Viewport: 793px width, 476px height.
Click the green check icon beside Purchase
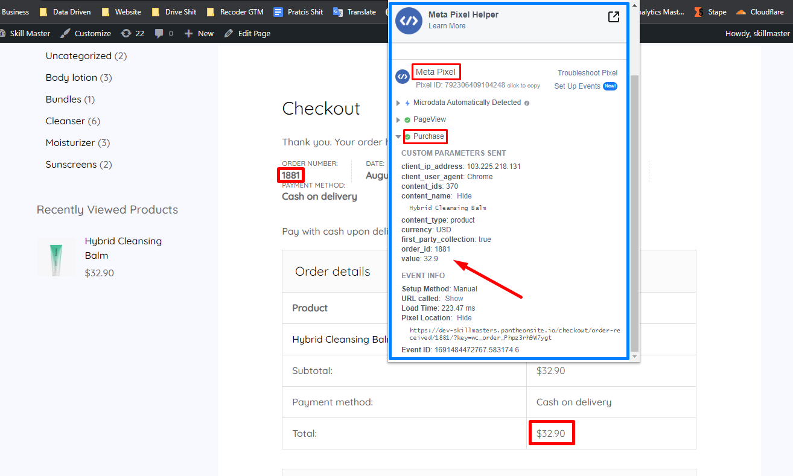[x=407, y=137]
